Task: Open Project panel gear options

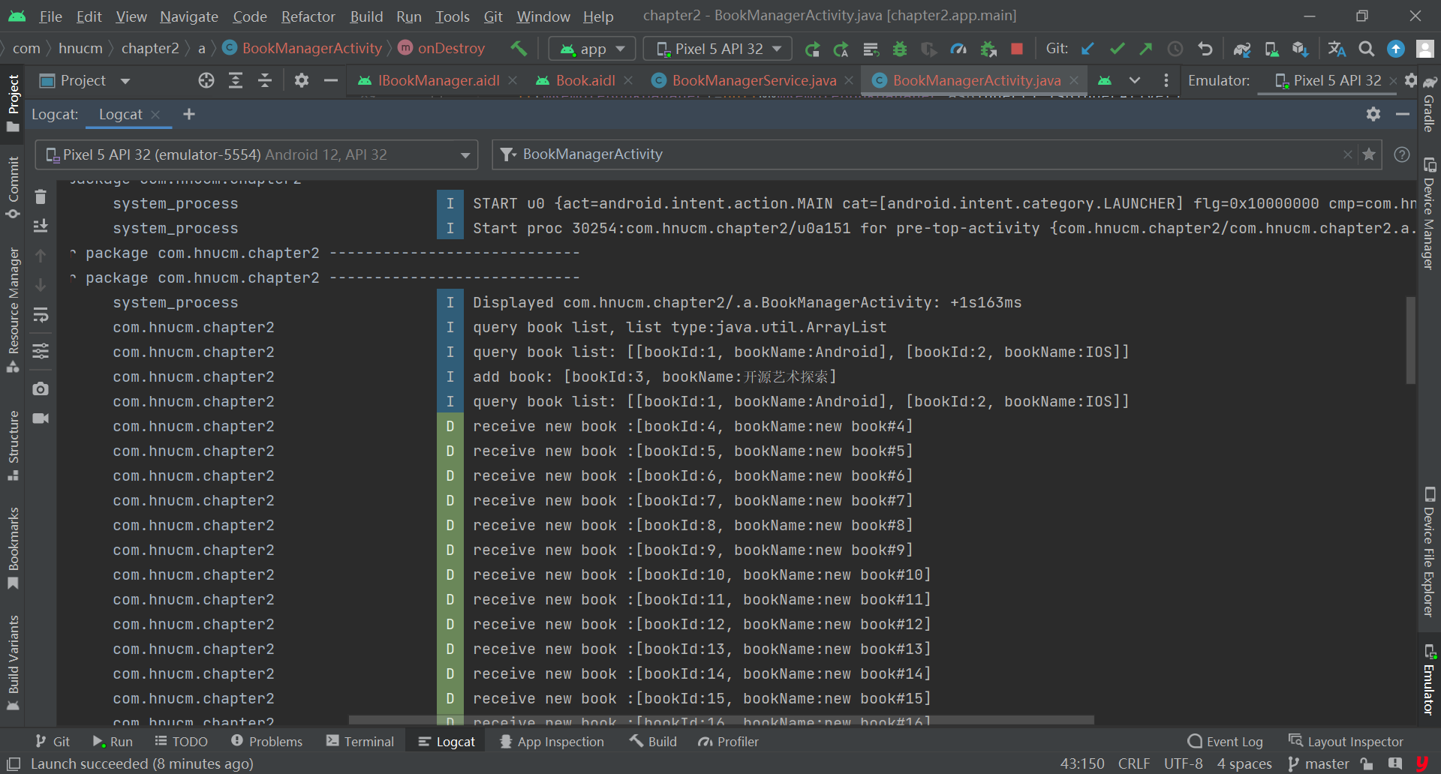Action: click(x=302, y=80)
